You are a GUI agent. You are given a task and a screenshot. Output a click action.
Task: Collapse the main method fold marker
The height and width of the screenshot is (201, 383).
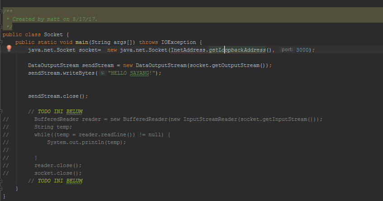click(x=1, y=42)
